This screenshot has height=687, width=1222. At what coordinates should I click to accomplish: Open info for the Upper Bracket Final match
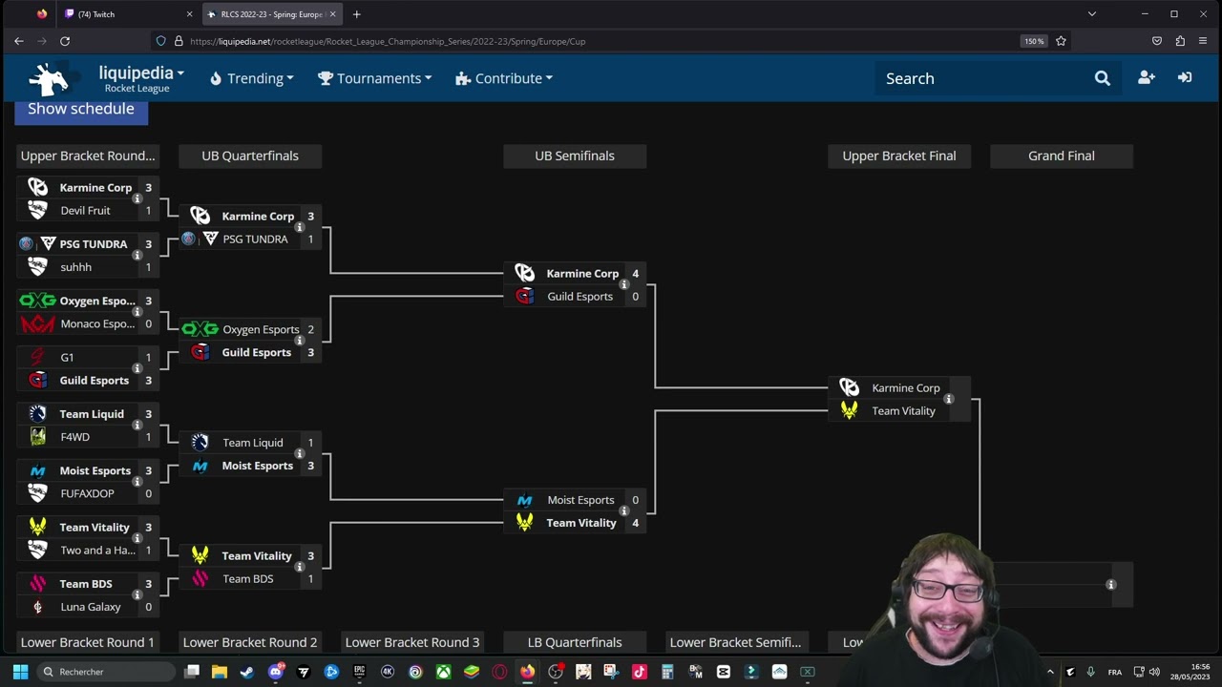tap(948, 399)
